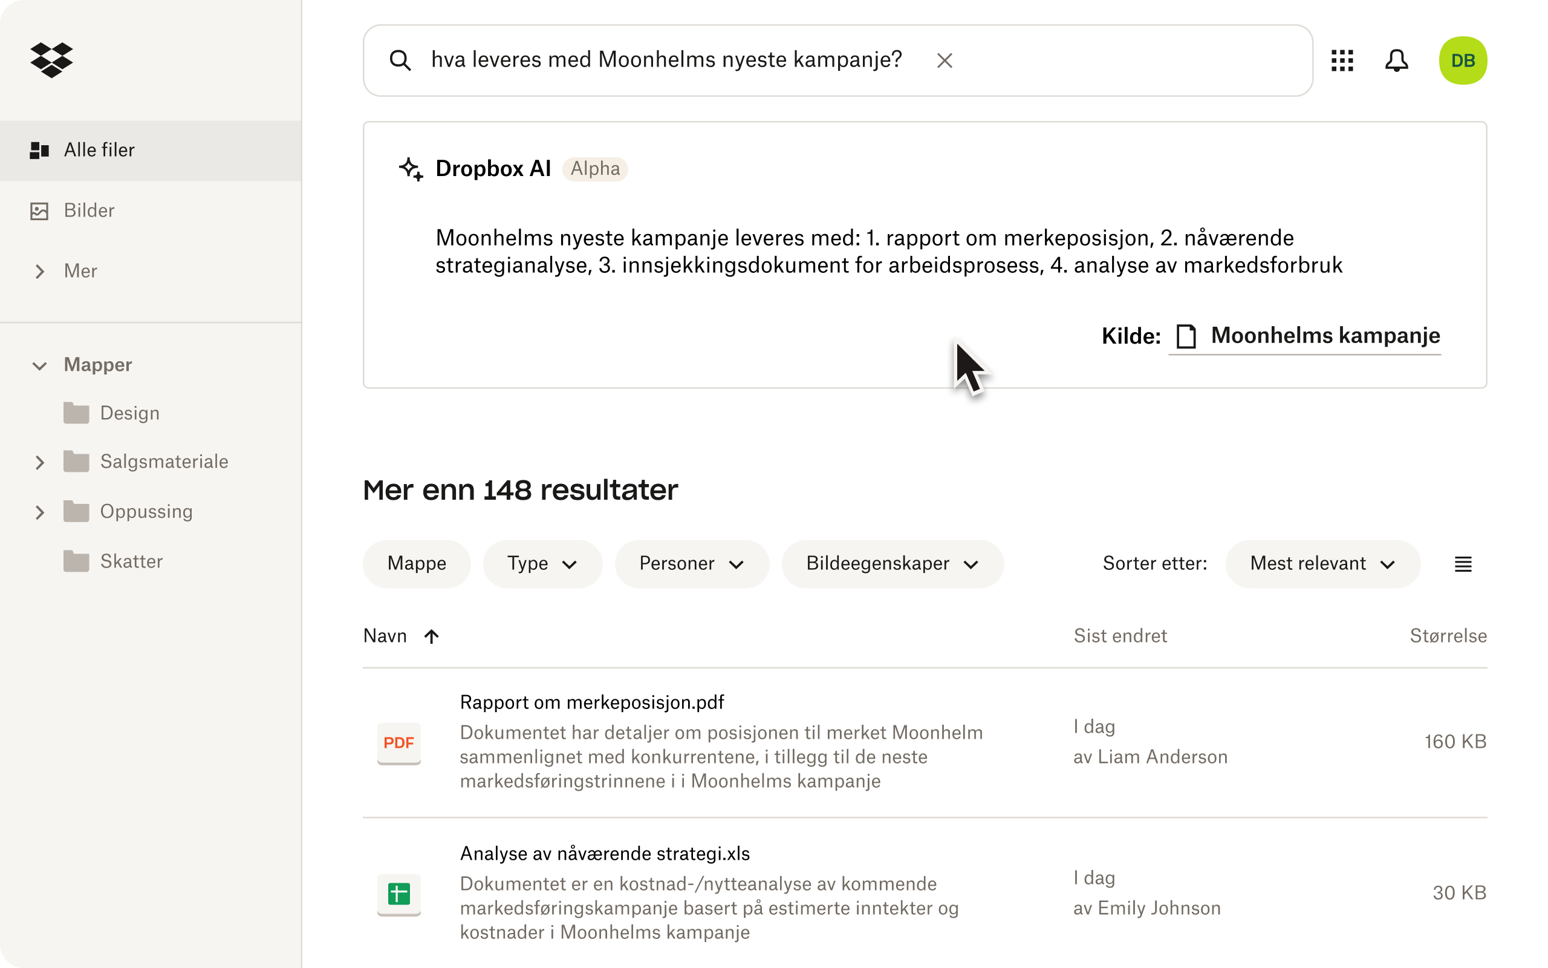
Task: Click the Dropbox AI sparkle icon
Action: coord(411,169)
